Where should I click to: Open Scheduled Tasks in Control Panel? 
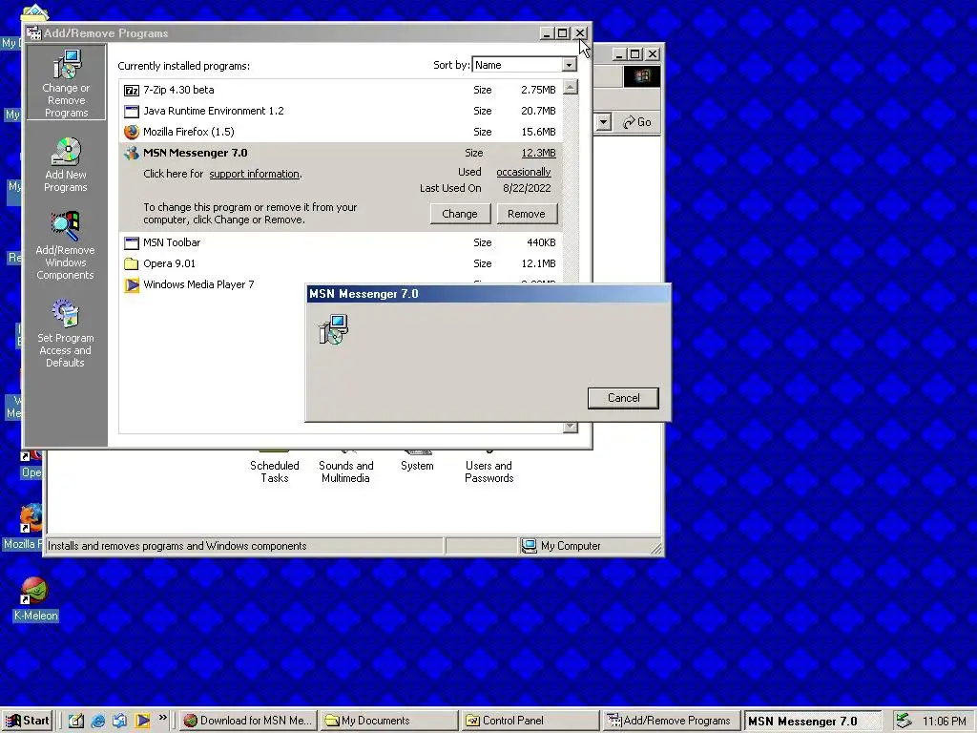click(x=274, y=468)
